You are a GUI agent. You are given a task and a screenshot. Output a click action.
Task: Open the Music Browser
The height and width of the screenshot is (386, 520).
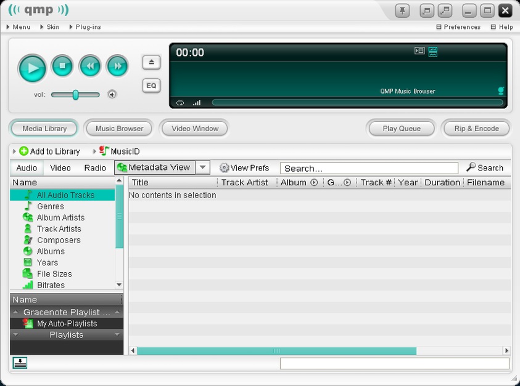coord(120,129)
